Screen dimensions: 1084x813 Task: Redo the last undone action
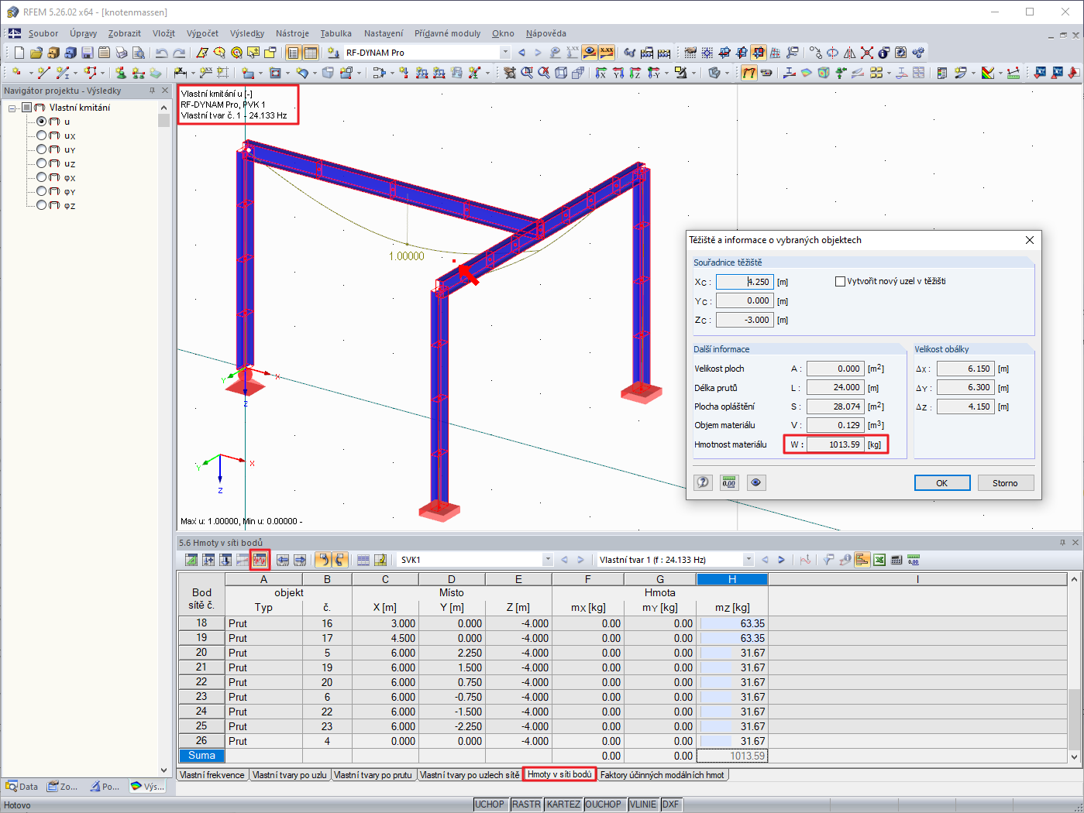coord(179,53)
